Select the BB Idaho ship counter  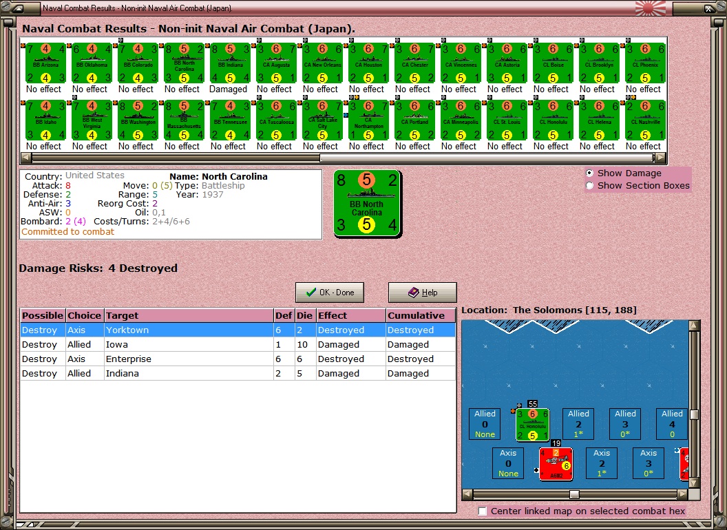(45, 120)
